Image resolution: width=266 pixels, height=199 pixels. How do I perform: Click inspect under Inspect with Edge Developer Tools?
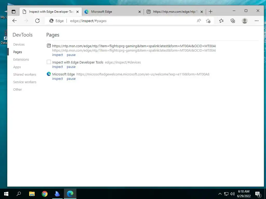(x=57, y=67)
